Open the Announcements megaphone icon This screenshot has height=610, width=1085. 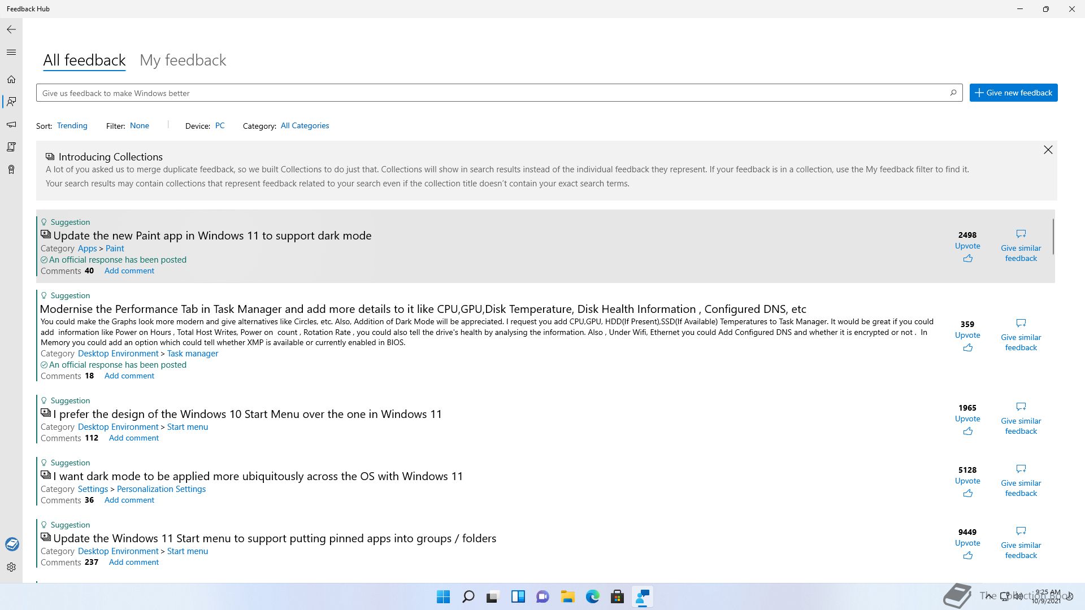pos(11,124)
